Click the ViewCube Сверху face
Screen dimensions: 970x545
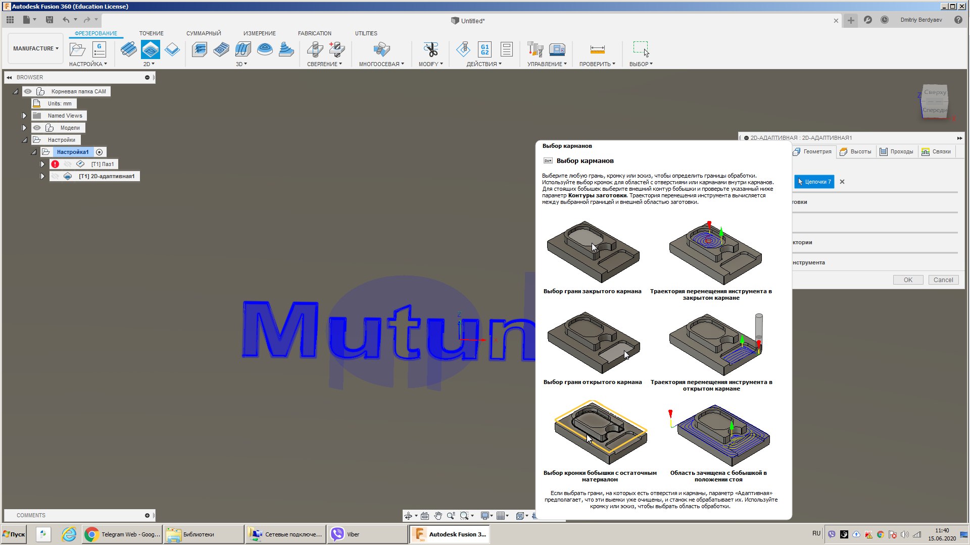point(935,92)
